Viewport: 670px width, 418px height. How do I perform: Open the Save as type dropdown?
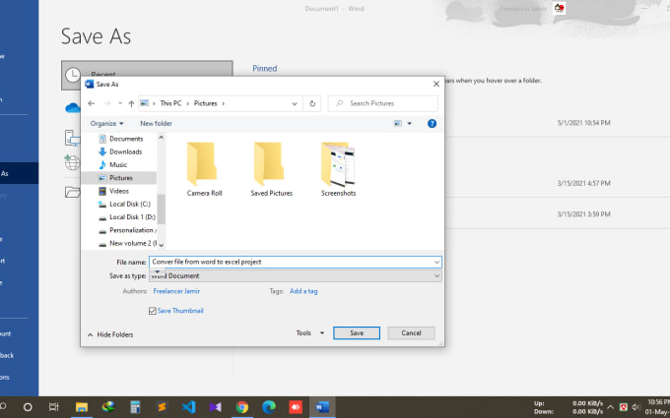tap(296, 276)
